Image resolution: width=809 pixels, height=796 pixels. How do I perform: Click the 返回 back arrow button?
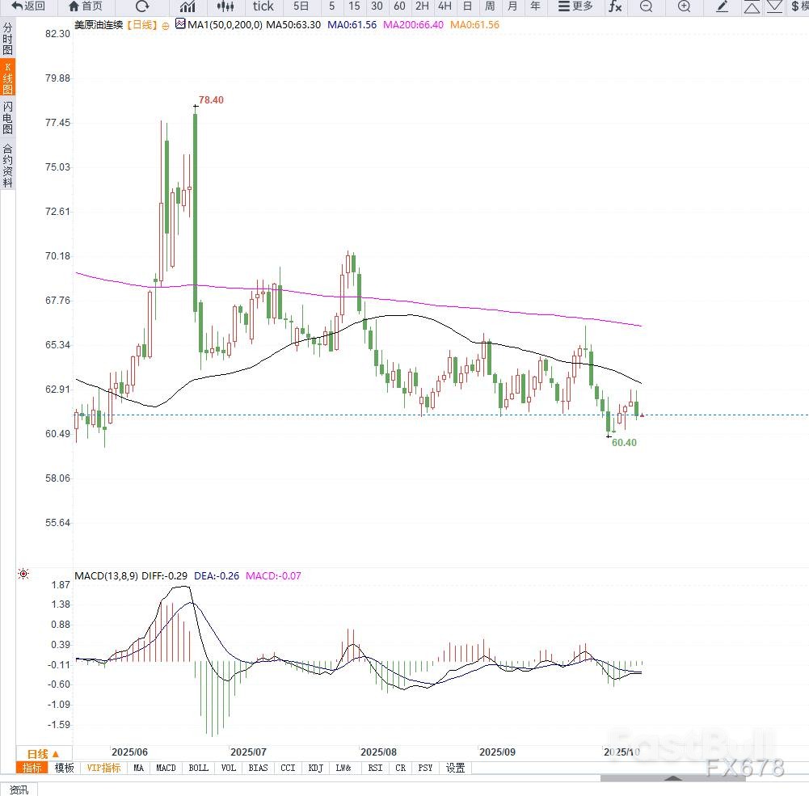click(x=28, y=6)
